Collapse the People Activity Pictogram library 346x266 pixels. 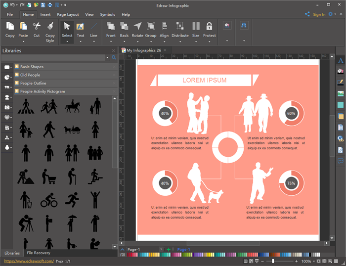tap(42, 91)
